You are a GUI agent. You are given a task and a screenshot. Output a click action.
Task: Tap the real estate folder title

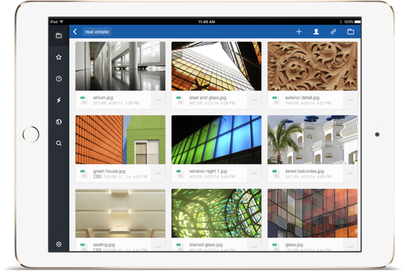pyautogui.click(x=96, y=32)
